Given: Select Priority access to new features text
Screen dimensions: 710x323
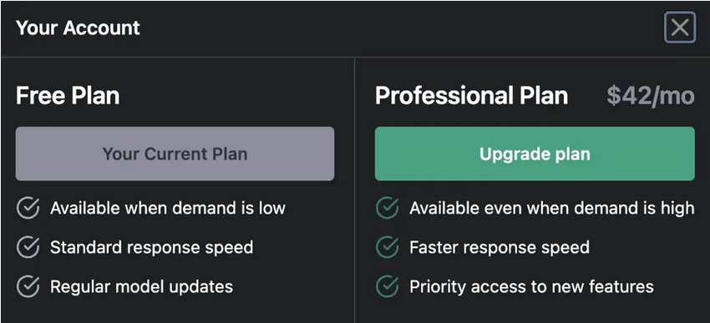Looking at the screenshot, I should click(x=531, y=286).
